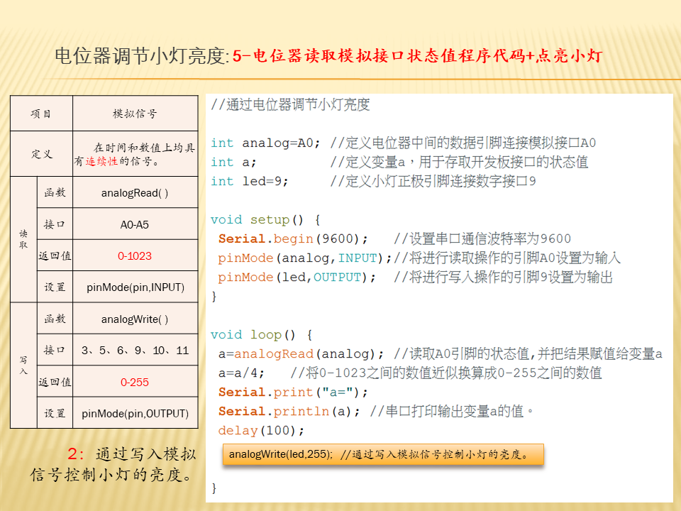Click the code line 'int a;'
Viewport: 681px width, 511px height.
(x=233, y=162)
